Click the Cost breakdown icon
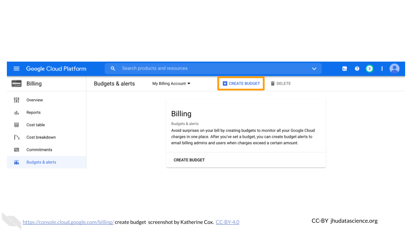Screen dimensions: 412x231 point(17,137)
